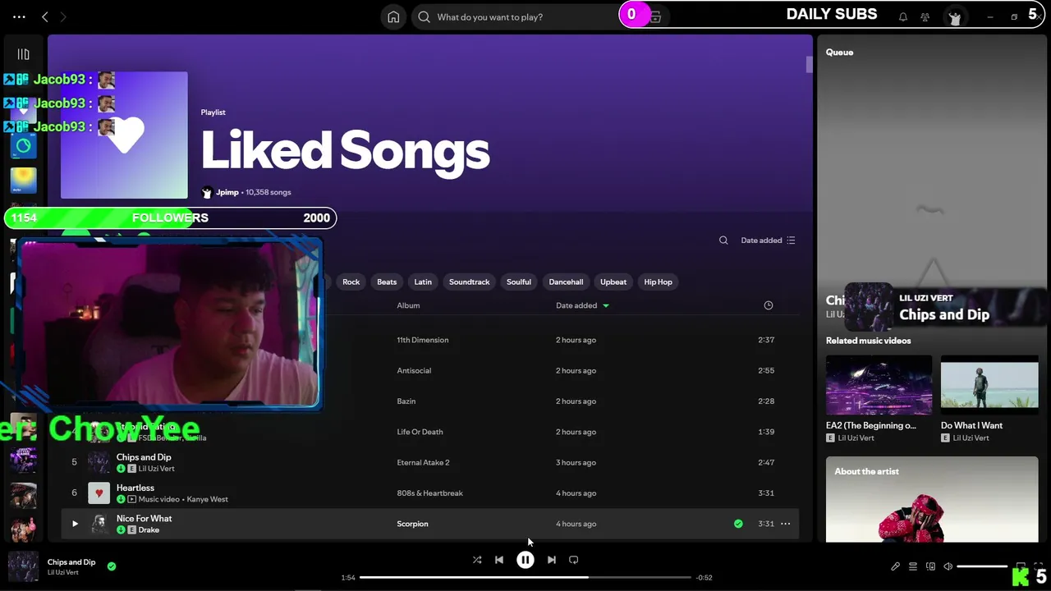
Task: Skip to the previous track
Action: (x=499, y=560)
